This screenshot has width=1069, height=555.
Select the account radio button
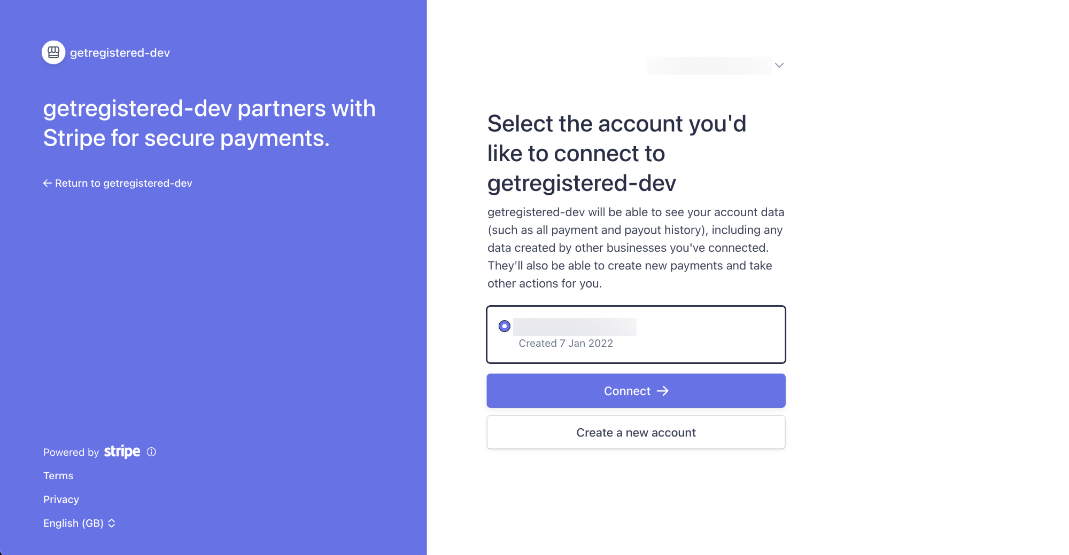click(504, 326)
